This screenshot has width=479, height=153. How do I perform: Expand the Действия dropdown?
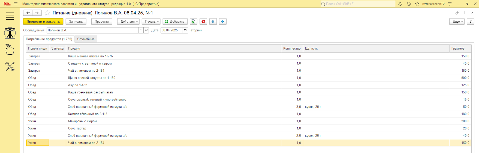click(x=128, y=22)
